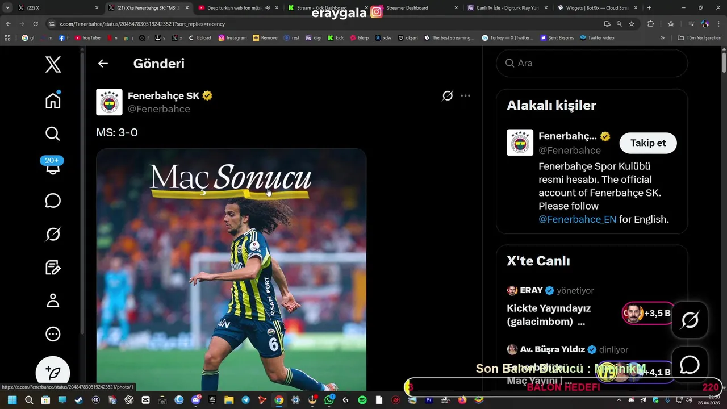Switch to Canlı Tv İzle Digiturk tab

click(507, 8)
